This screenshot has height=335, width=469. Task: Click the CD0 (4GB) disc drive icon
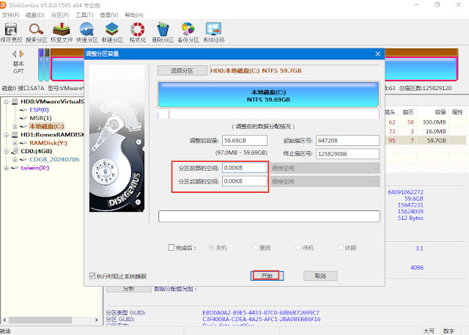(15, 151)
